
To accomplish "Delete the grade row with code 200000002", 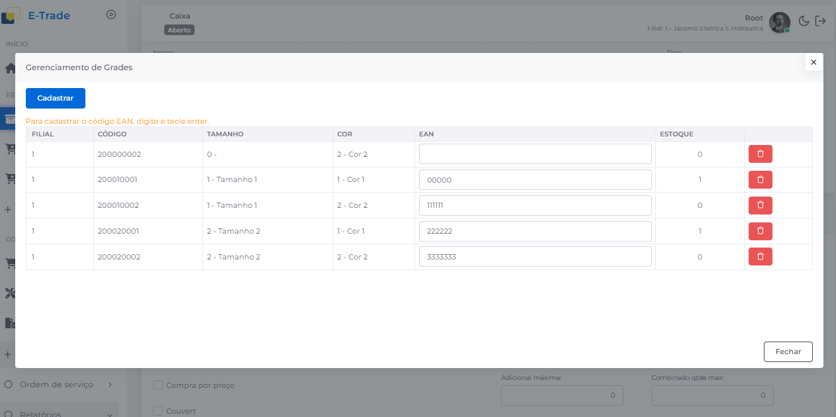I will pos(760,154).
